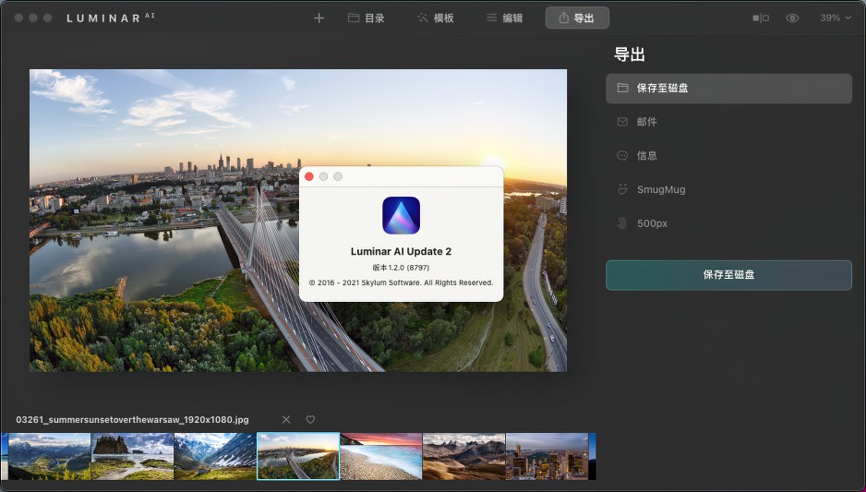
Task: Click the chat bubble icon beside 信息
Action: 622,156
